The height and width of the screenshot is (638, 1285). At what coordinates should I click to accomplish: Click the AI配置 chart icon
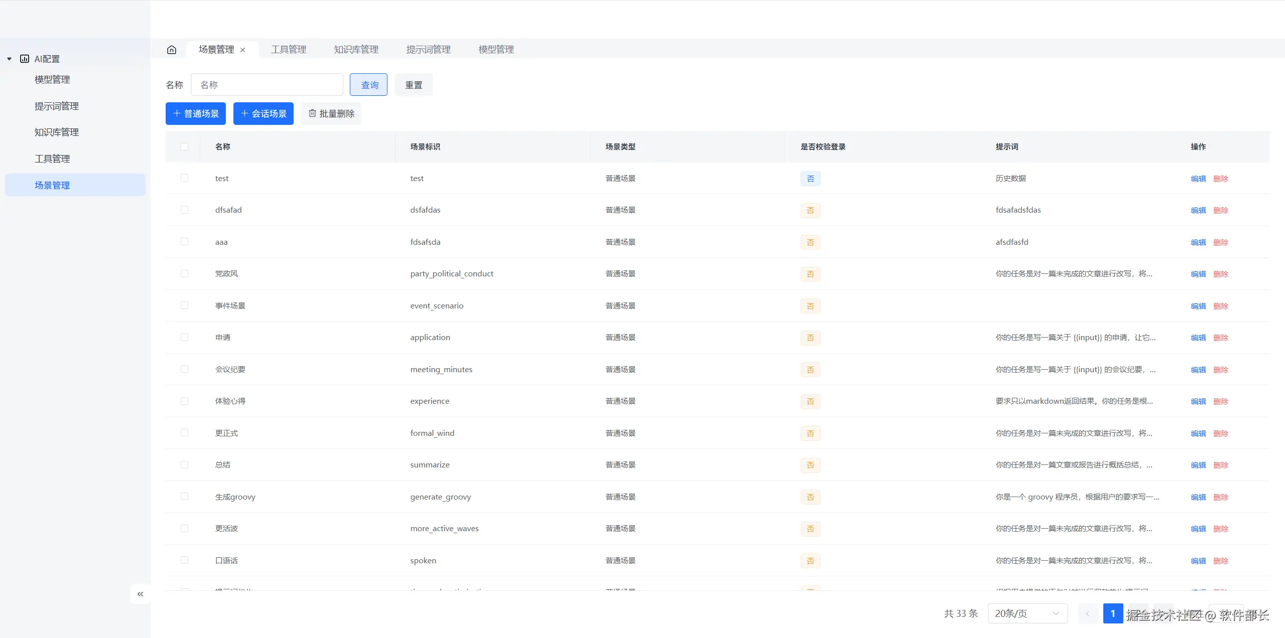25,59
